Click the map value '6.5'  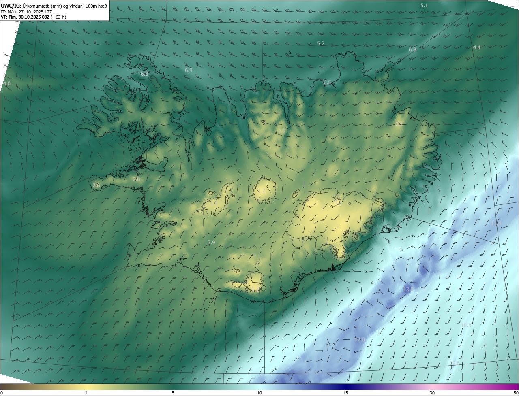(x=327, y=82)
